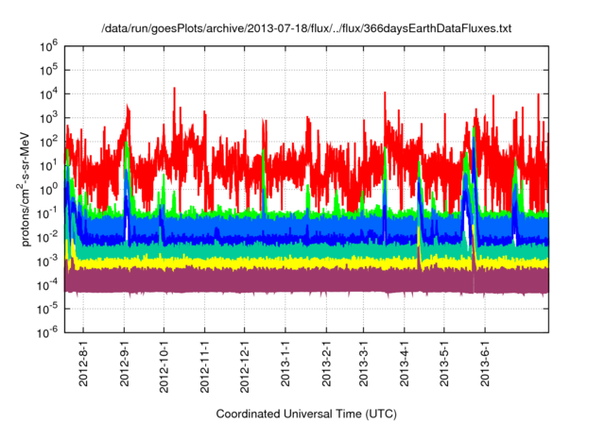Click the x-axis label '2013-6-1'
Image resolution: width=605 pixels, height=423 pixels.
tap(485, 365)
